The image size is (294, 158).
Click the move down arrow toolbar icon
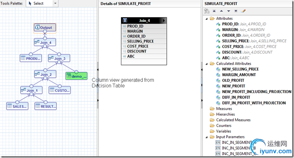(229, 11)
